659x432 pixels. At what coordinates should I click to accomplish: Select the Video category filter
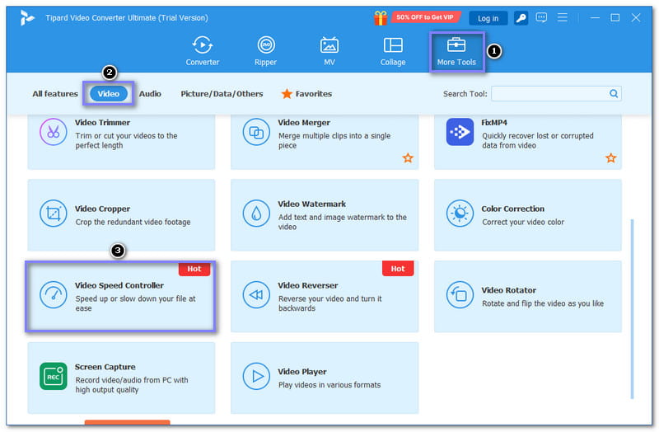click(x=109, y=94)
